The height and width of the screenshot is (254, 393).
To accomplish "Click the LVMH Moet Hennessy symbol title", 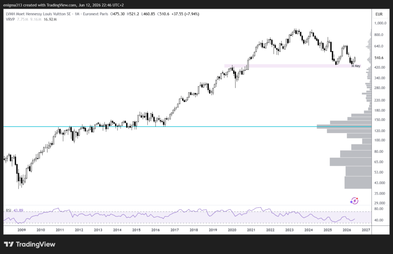I will click(38, 14).
